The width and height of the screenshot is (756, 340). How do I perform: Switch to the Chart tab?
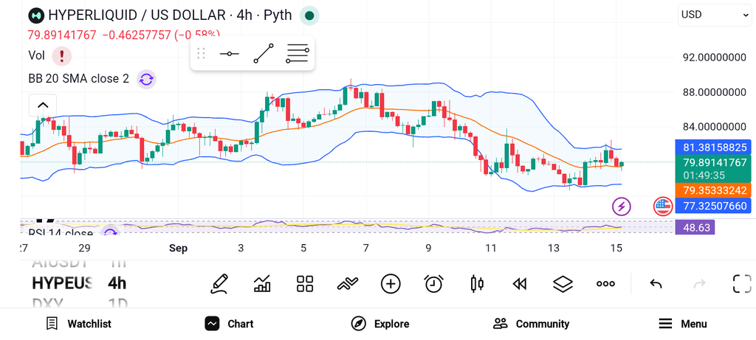point(229,324)
